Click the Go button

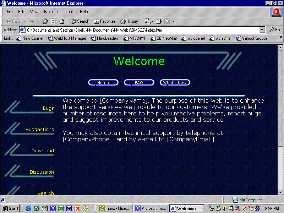click(274, 30)
